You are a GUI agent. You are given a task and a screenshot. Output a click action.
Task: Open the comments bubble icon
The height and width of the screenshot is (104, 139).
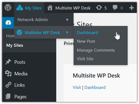[115, 8]
